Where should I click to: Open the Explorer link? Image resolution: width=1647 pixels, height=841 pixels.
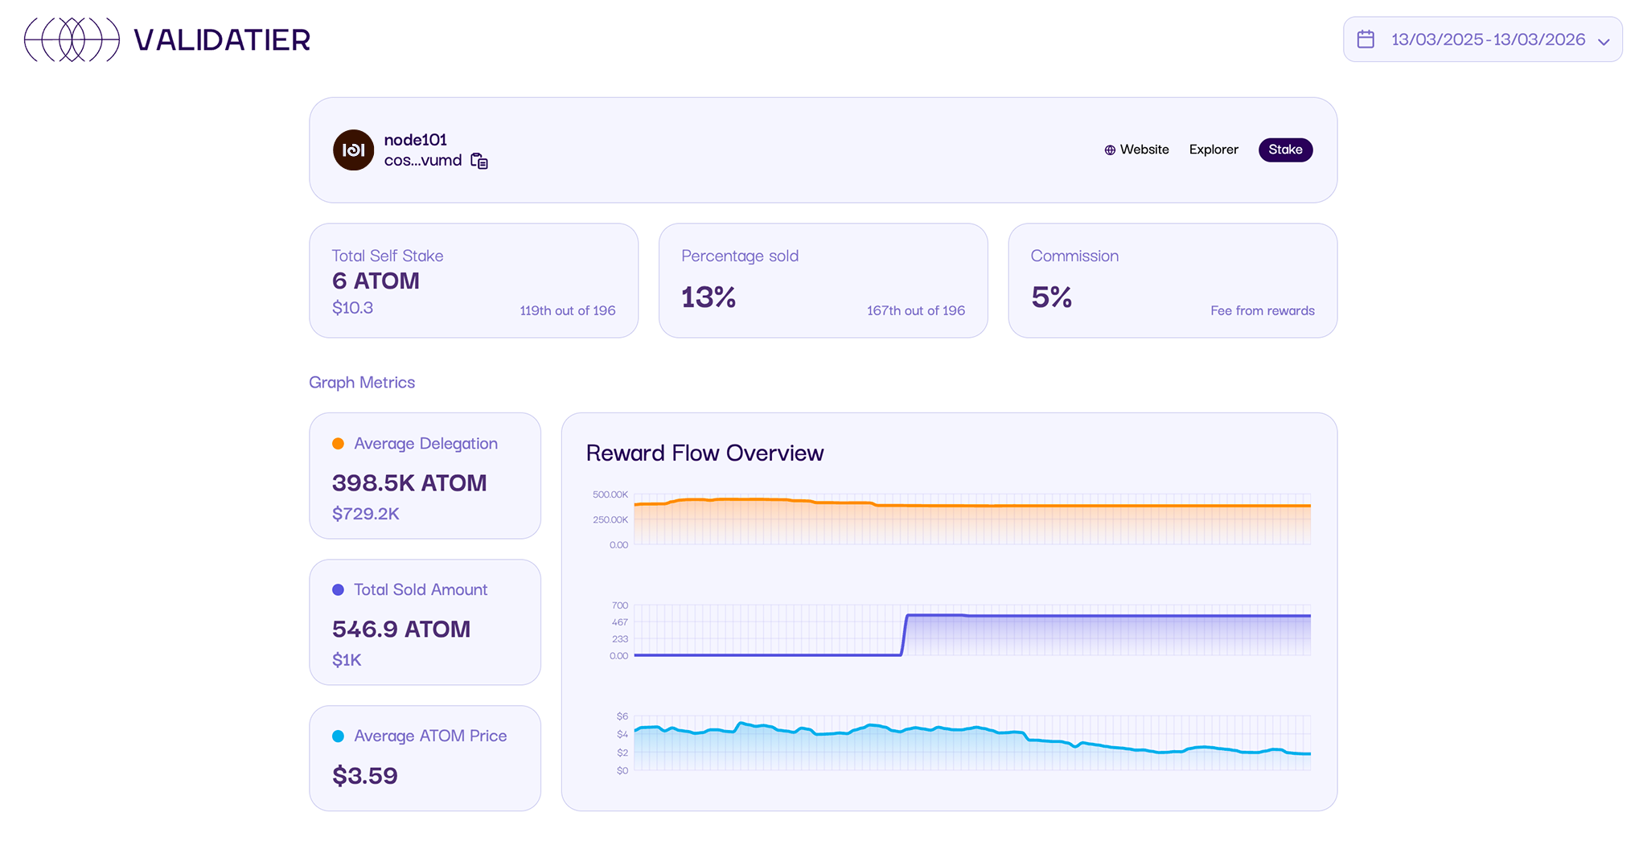click(1214, 150)
